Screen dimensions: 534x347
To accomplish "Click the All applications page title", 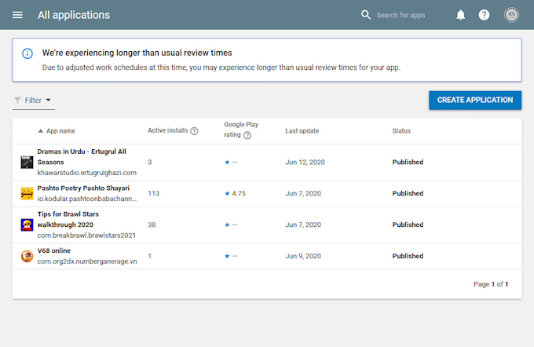I will click(x=74, y=15).
